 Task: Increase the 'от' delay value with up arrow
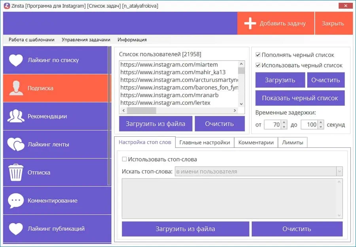tap(284, 123)
